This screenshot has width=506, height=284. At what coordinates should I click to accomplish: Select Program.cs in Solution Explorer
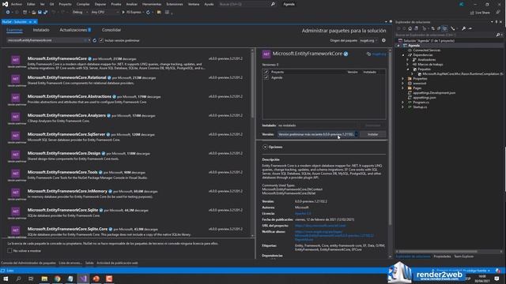click(421, 103)
